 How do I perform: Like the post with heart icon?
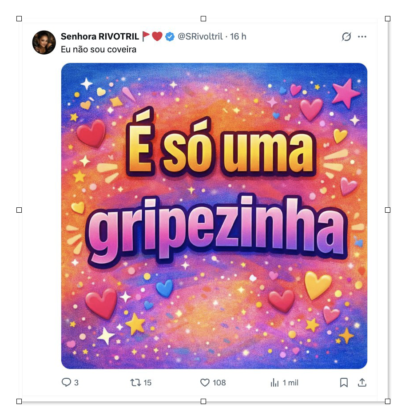205,383
